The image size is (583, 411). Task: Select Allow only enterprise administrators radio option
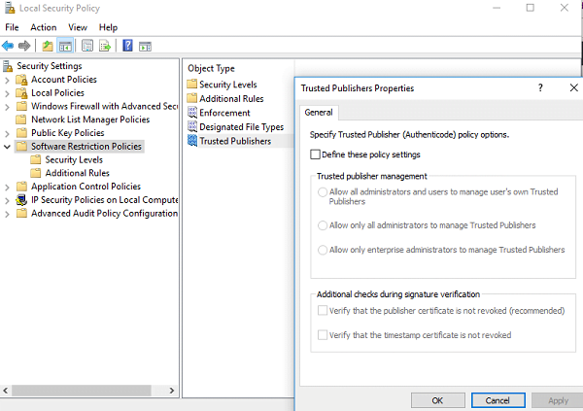(323, 250)
